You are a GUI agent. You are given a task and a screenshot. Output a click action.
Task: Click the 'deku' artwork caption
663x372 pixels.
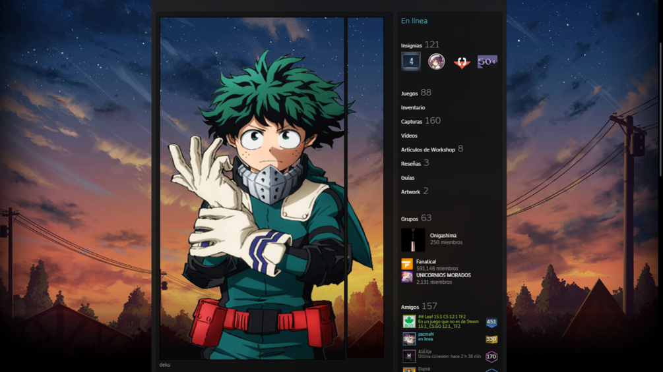coord(164,365)
